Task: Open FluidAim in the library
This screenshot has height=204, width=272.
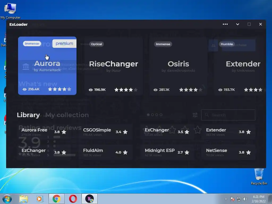Action: coord(105,152)
